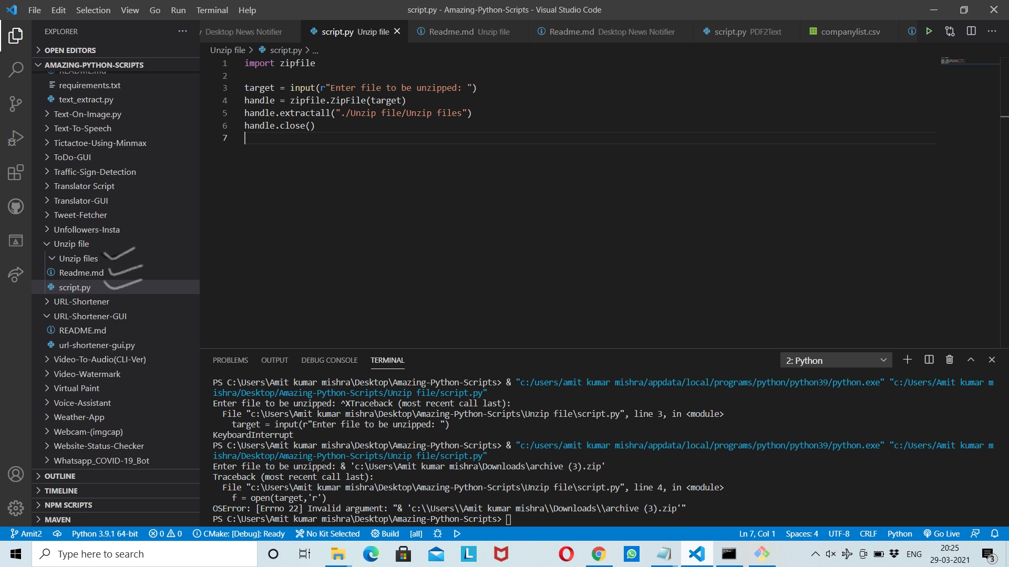Viewport: 1009px width, 567px height.
Task: Open the '2: Python' terminal dropdown
Action: [836, 360]
